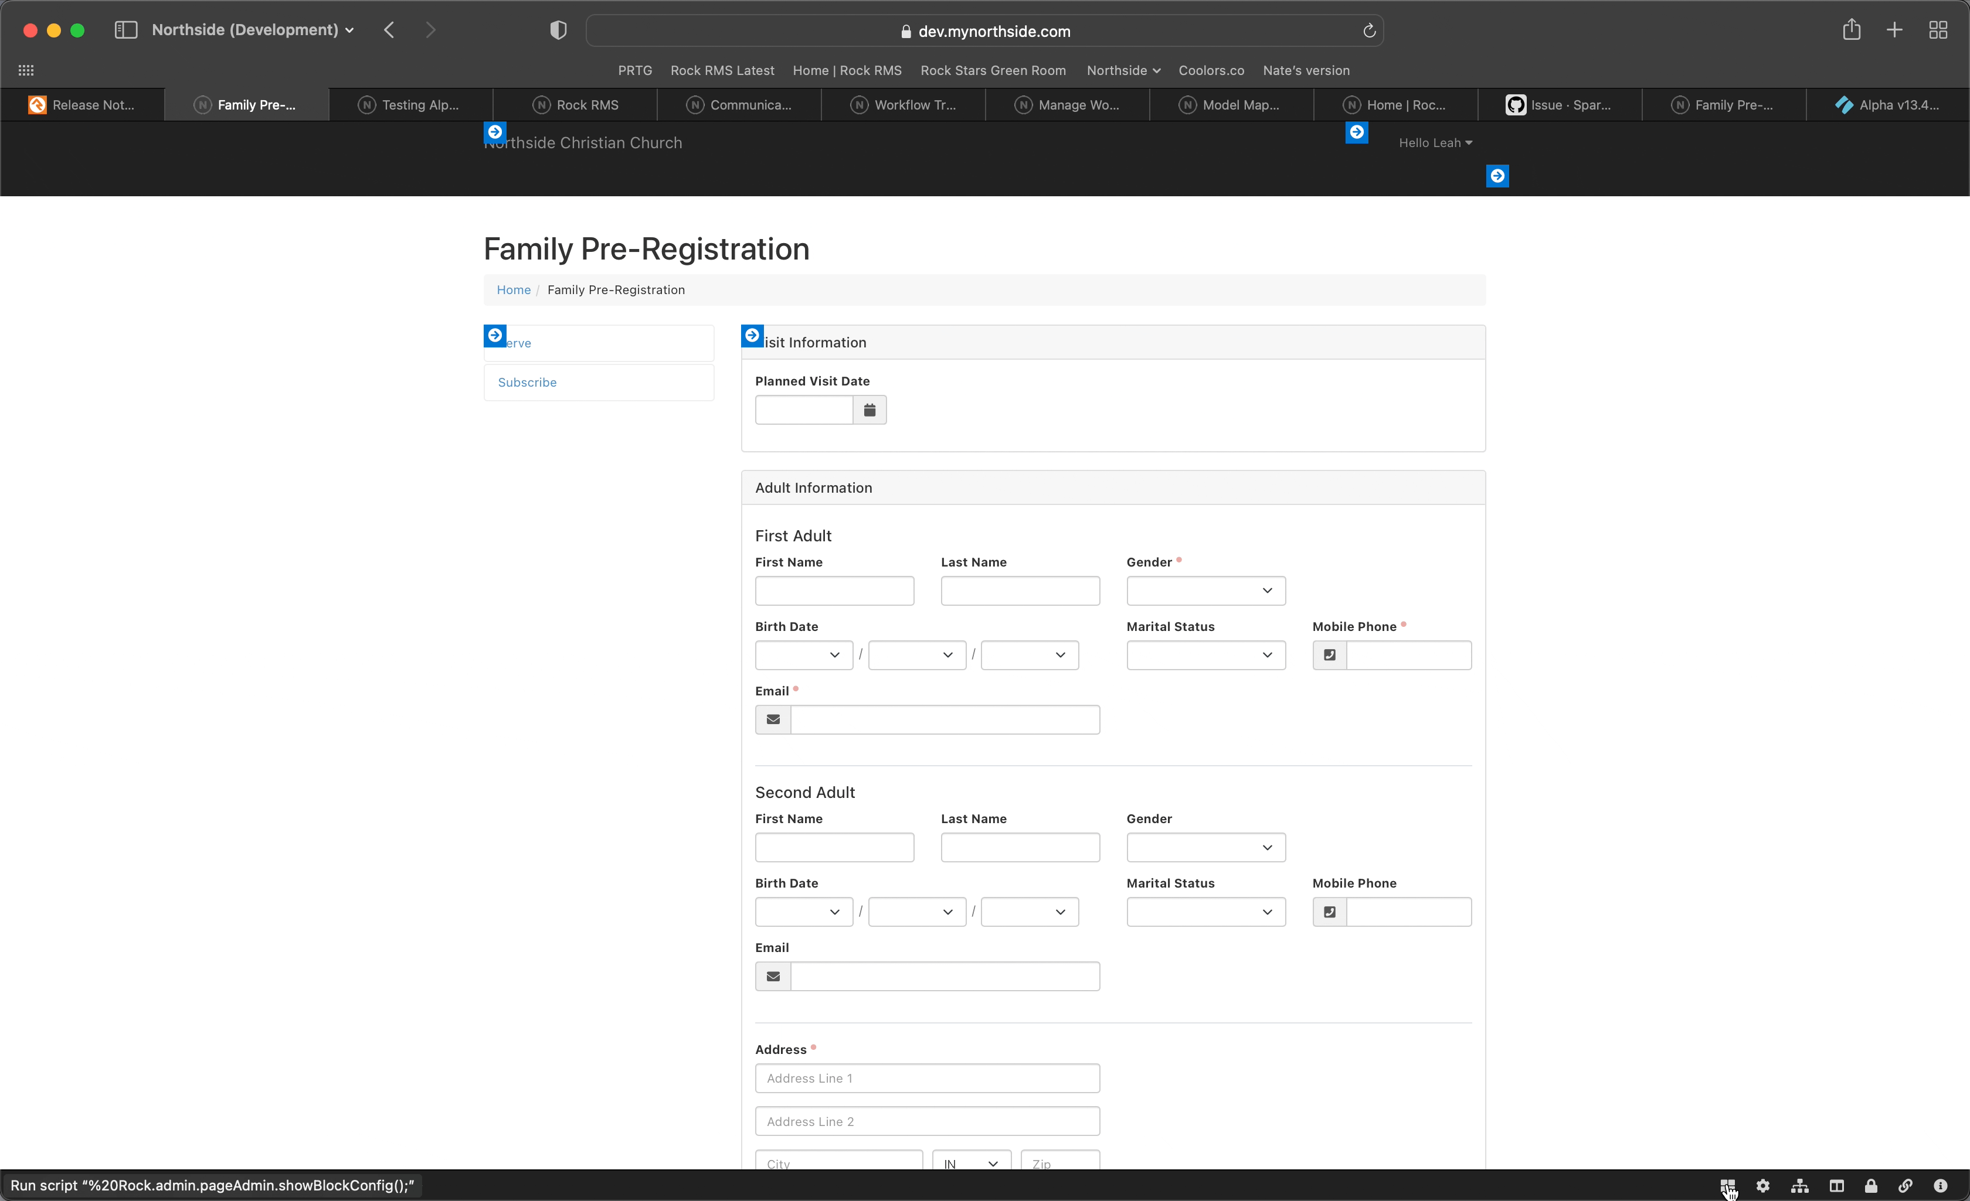The width and height of the screenshot is (1970, 1201).
Task: Open Rock RMS Latest bookmark
Action: (722, 70)
